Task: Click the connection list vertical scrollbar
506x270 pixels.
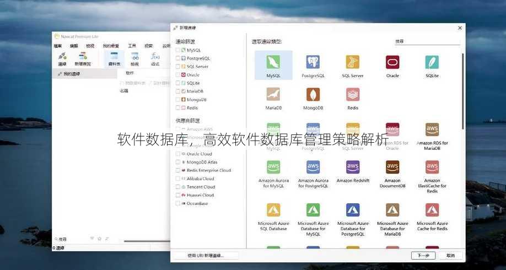Action: (x=463, y=91)
